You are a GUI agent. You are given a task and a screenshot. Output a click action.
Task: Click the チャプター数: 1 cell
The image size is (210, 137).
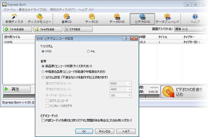[192, 42]
